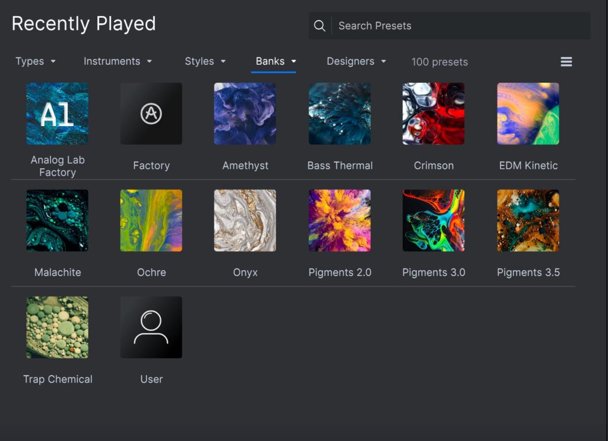The height and width of the screenshot is (441, 608).
Task: Switch to the Banks filter tab
Action: click(275, 61)
